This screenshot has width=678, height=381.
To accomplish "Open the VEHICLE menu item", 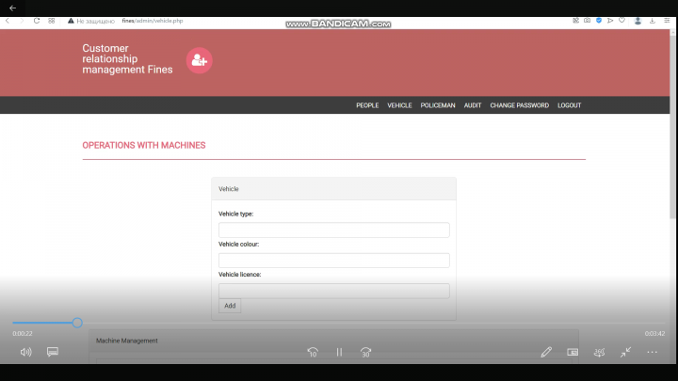I will [399, 105].
